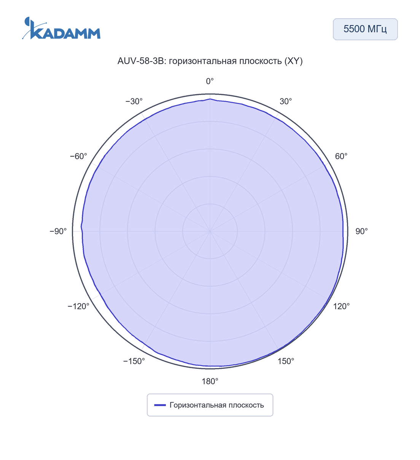Image resolution: width=420 pixels, height=460 pixels.
Task: Click the 180° angle label
Action: (x=210, y=381)
